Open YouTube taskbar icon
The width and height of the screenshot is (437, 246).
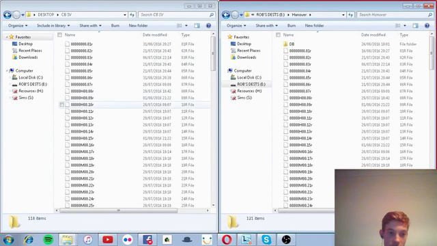pos(108,240)
